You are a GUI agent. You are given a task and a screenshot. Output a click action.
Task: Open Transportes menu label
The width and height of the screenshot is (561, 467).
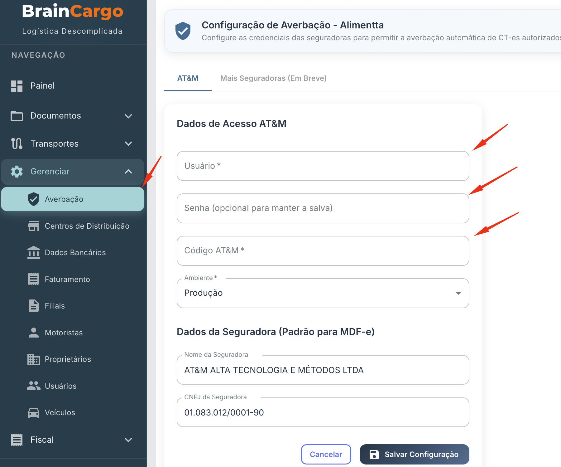pyautogui.click(x=55, y=144)
